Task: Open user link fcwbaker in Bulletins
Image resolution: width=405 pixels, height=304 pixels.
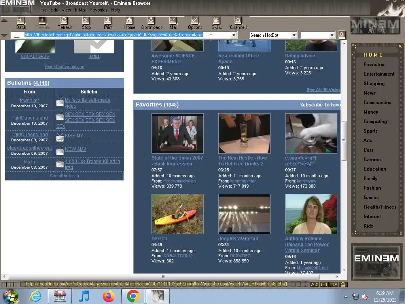Action: [29, 100]
